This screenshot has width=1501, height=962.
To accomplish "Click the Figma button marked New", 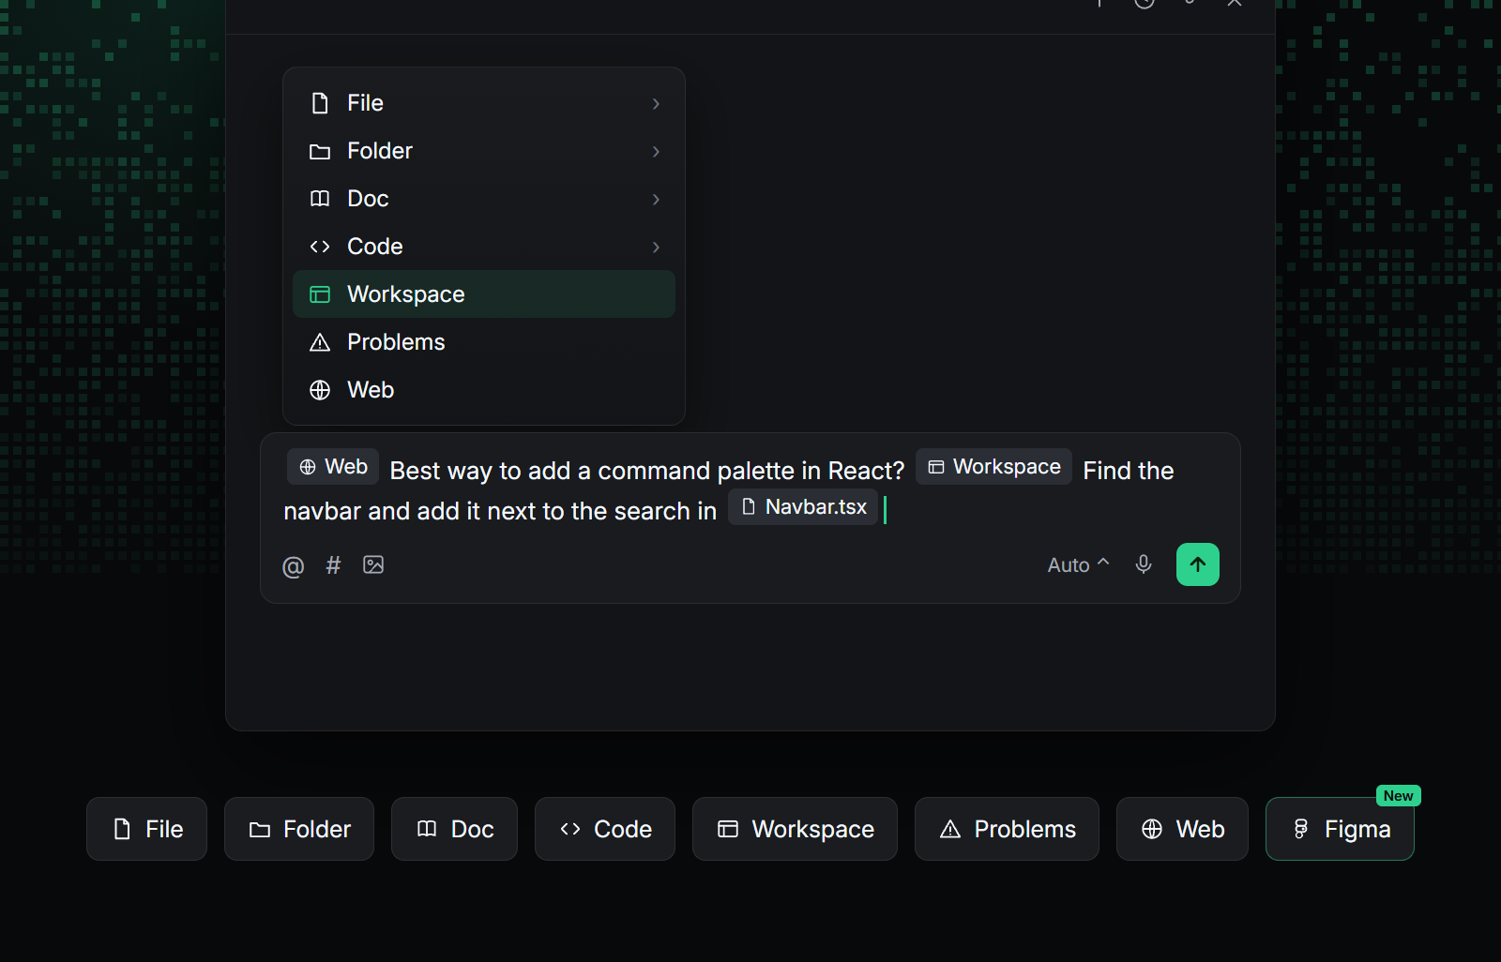I will click(1340, 829).
